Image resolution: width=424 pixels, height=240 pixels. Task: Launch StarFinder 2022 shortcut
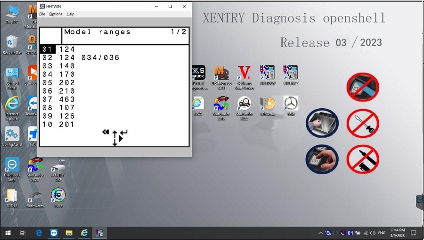[244, 108]
